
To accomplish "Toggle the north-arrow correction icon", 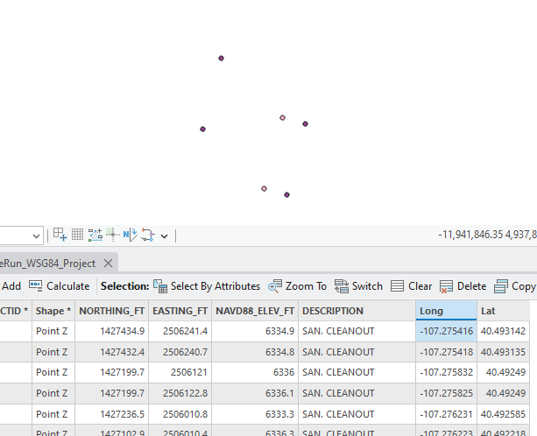I will pos(131,235).
